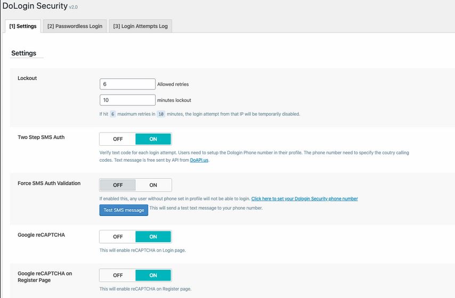This screenshot has height=298, width=455.
Task: Set Force SMS Auth Validation to OFF
Action: tap(118, 185)
